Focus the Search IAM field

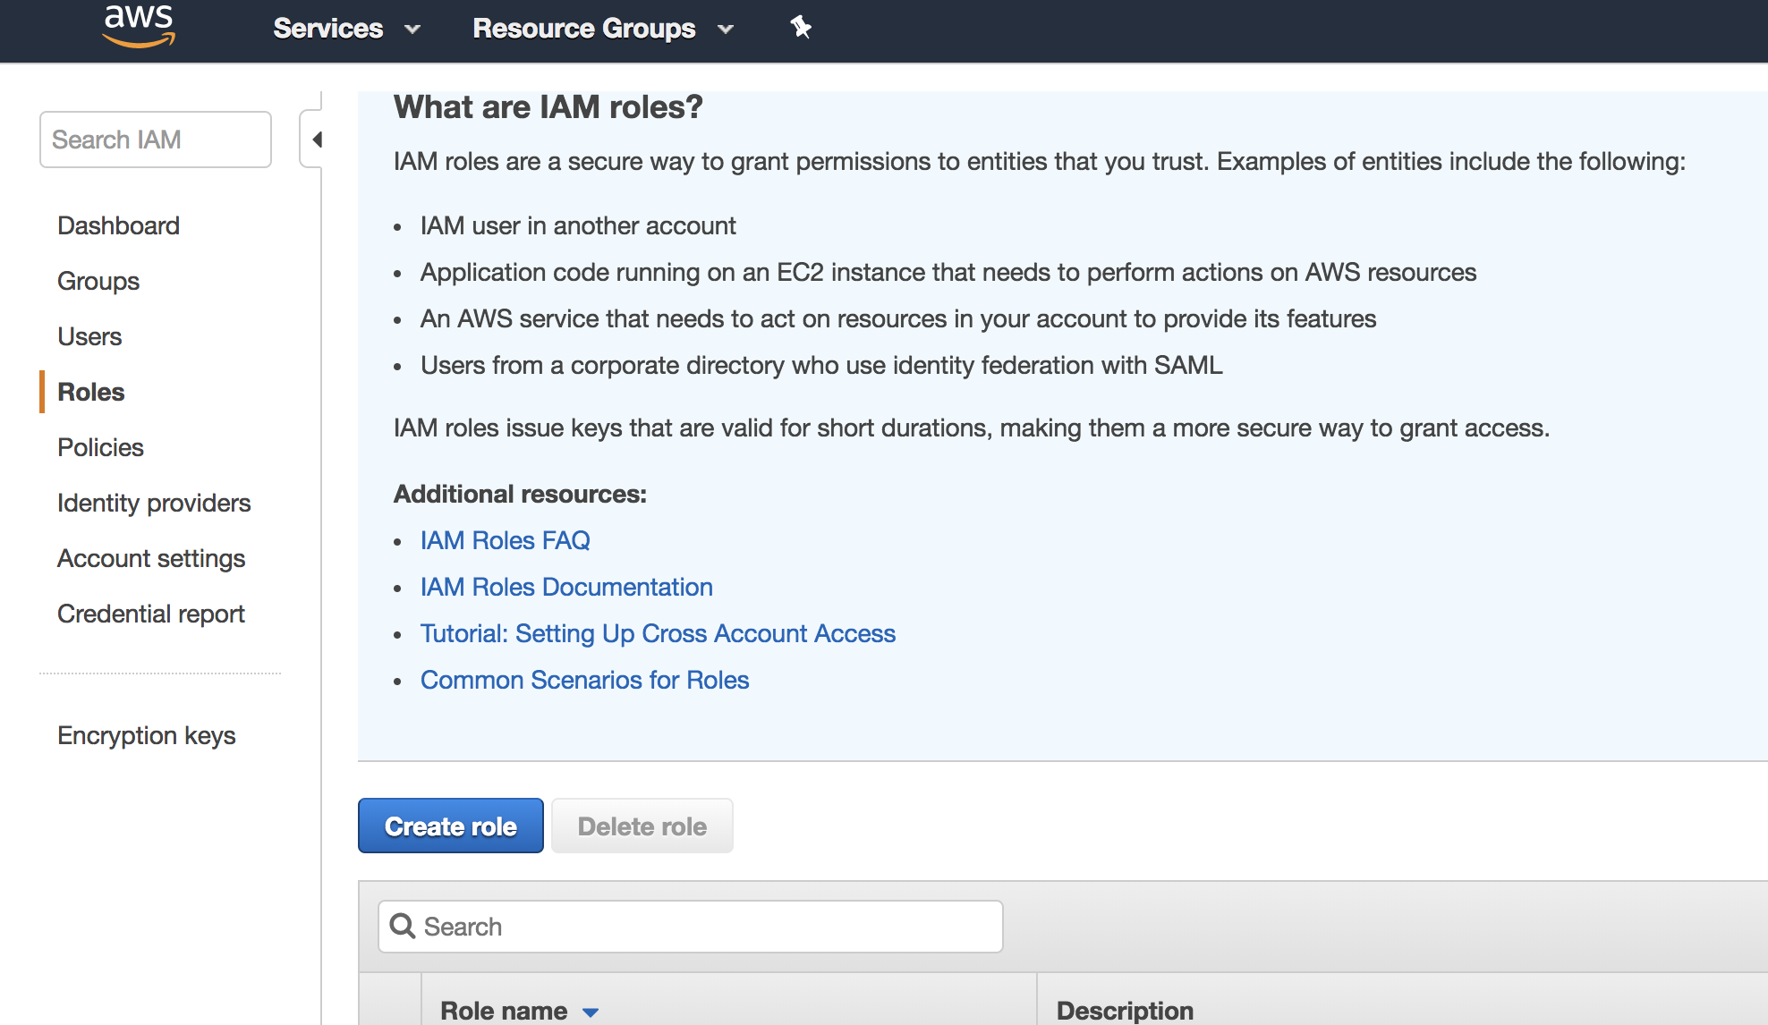(155, 140)
